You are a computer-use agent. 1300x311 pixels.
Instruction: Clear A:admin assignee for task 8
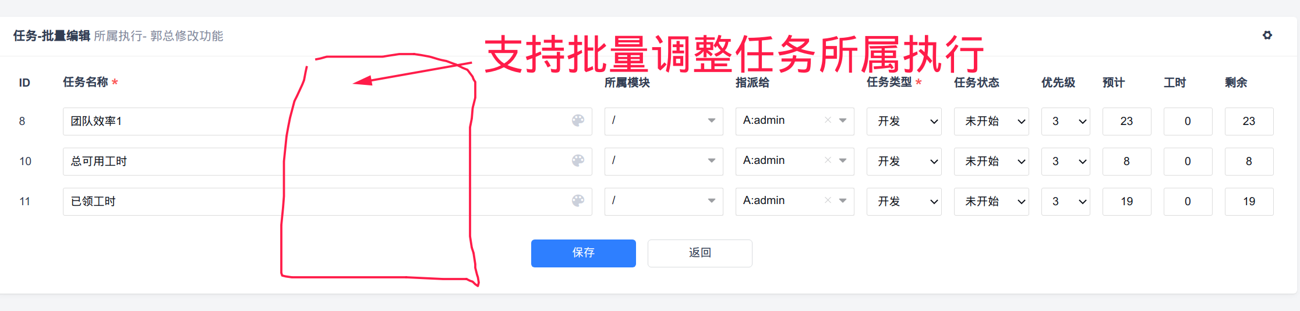[828, 120]
